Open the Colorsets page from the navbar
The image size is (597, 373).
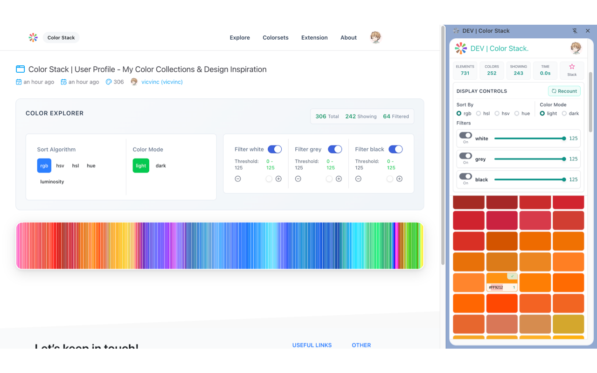click(275, 38)
